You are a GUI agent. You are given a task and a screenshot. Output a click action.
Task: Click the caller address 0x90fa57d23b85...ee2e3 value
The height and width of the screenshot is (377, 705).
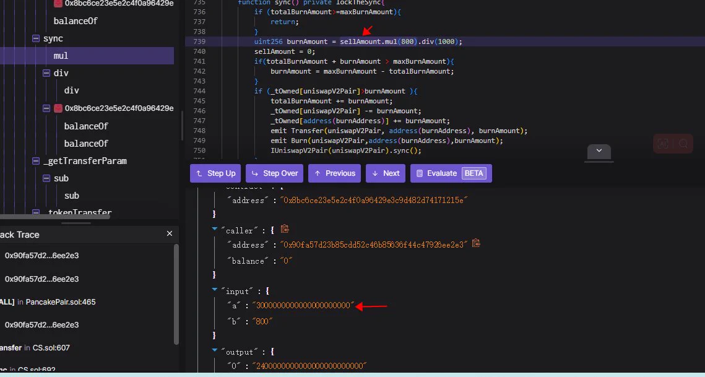(x=374, y=245)
